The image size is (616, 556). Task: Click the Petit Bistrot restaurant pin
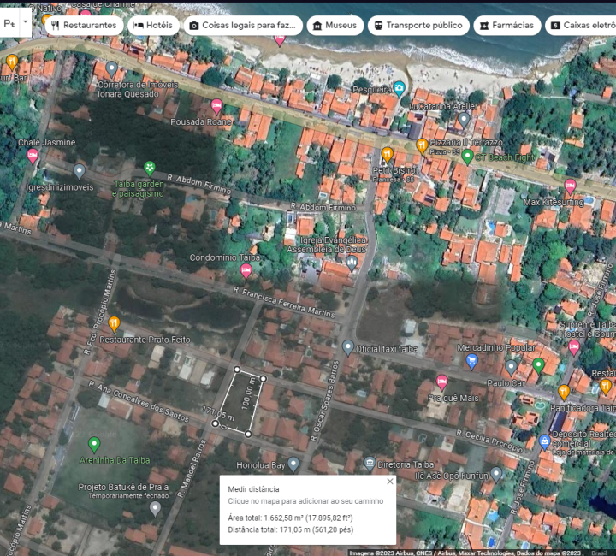pyautogui.click(x=387, y=155)
